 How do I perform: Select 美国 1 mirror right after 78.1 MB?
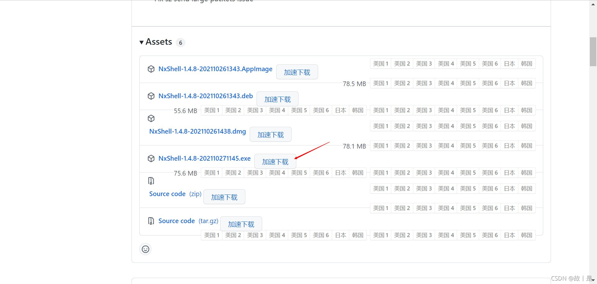pyautogui.click(x=381, y=146)
